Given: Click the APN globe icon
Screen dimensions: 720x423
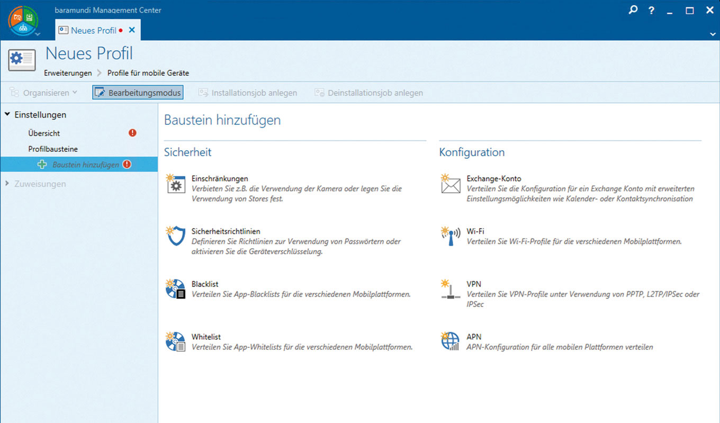Looking at the screenshot, I should pos(451,341).
